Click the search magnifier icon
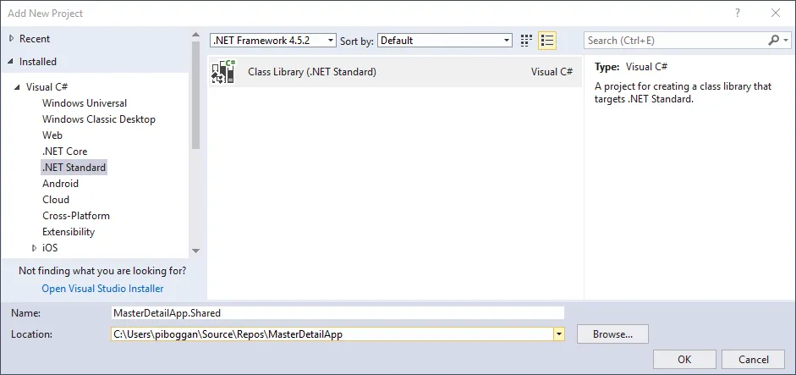The image size is (796, 375). point(774,40)
